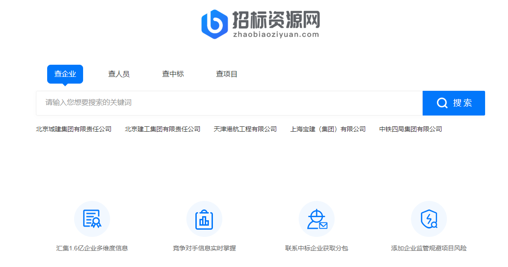Open the 查项目 tab

[x=227, y=74]
